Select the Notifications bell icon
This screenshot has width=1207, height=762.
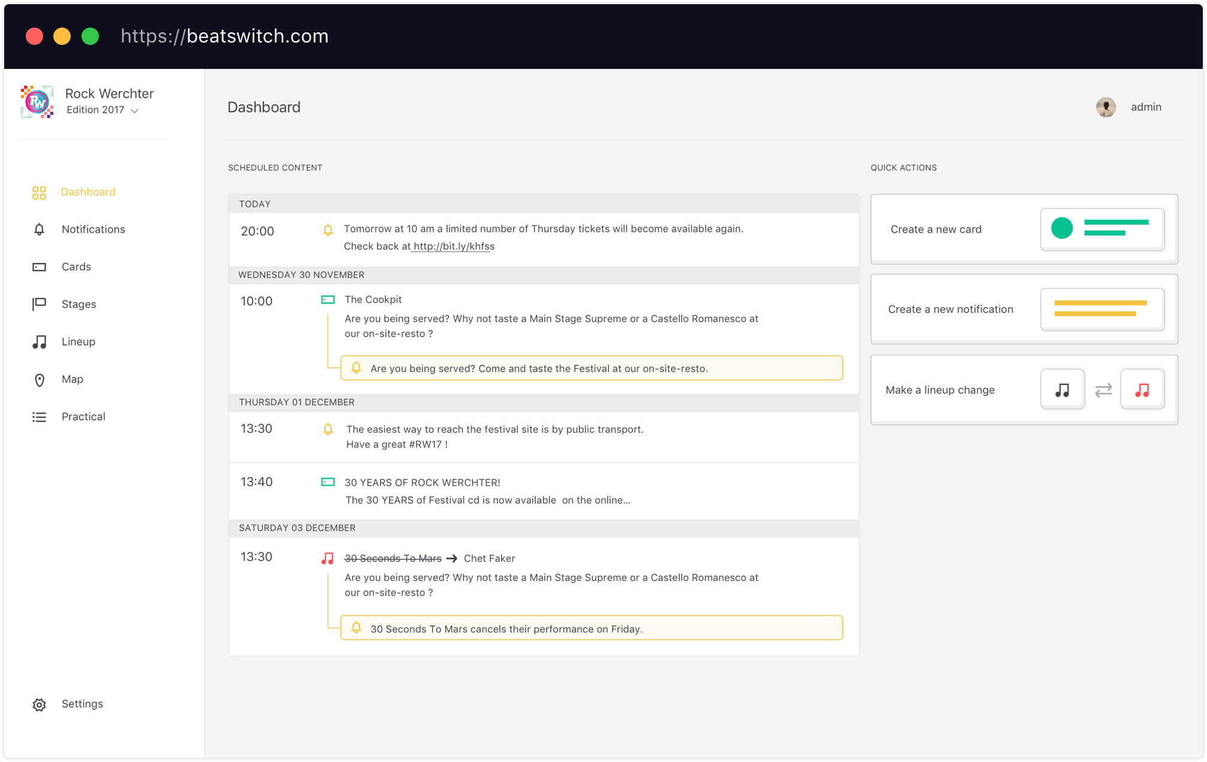point(38,229)
